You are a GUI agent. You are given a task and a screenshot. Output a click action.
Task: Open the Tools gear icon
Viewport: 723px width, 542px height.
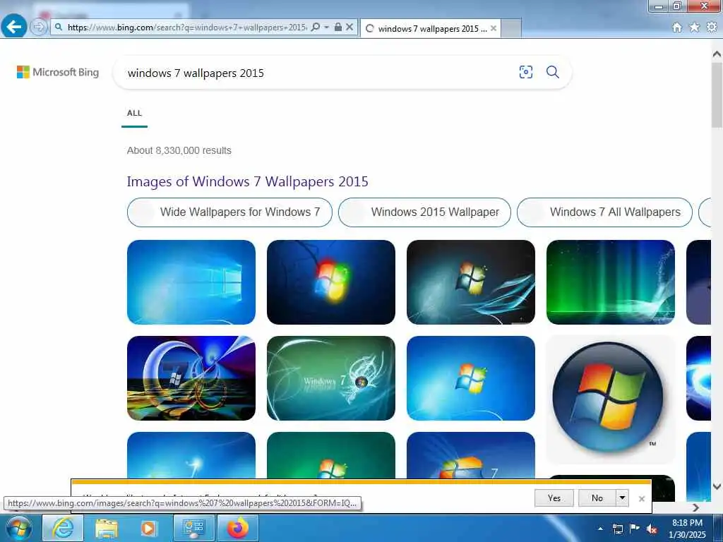(x=712, y=28)
